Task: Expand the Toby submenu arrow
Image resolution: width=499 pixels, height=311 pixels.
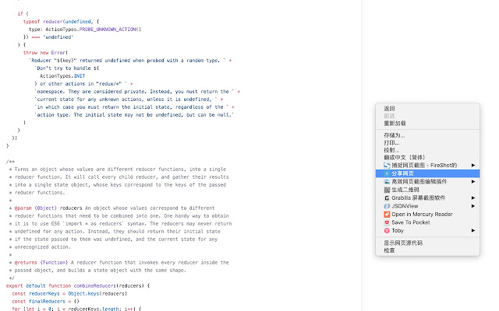Action: 473,231
